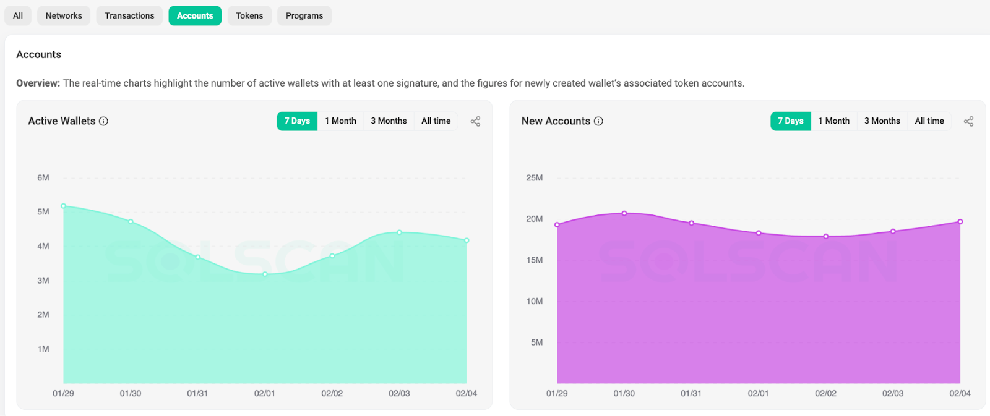This screenshot has width=990, height=416.
Task: Switch to the All tab
Action: (18, 15)
